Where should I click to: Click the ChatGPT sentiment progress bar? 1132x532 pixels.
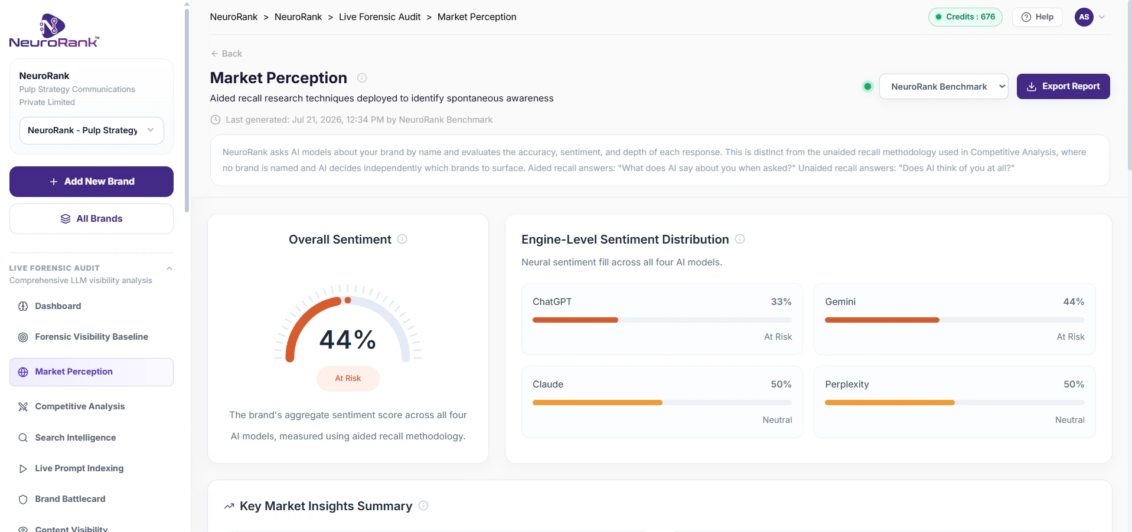click(662, 320)
